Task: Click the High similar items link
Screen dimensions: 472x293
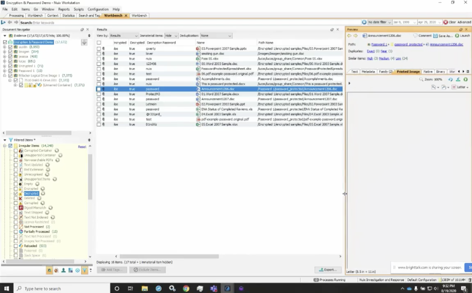Action: point(370,58)
